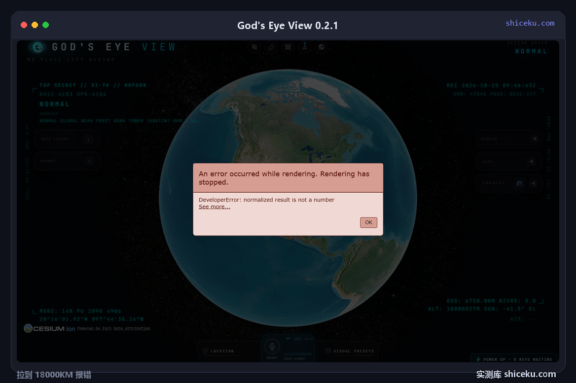This screenshot has width=576, height=383.
Task: Open the Cesium ion logo link
Action: pyautogui.click(x=50, y=328)
